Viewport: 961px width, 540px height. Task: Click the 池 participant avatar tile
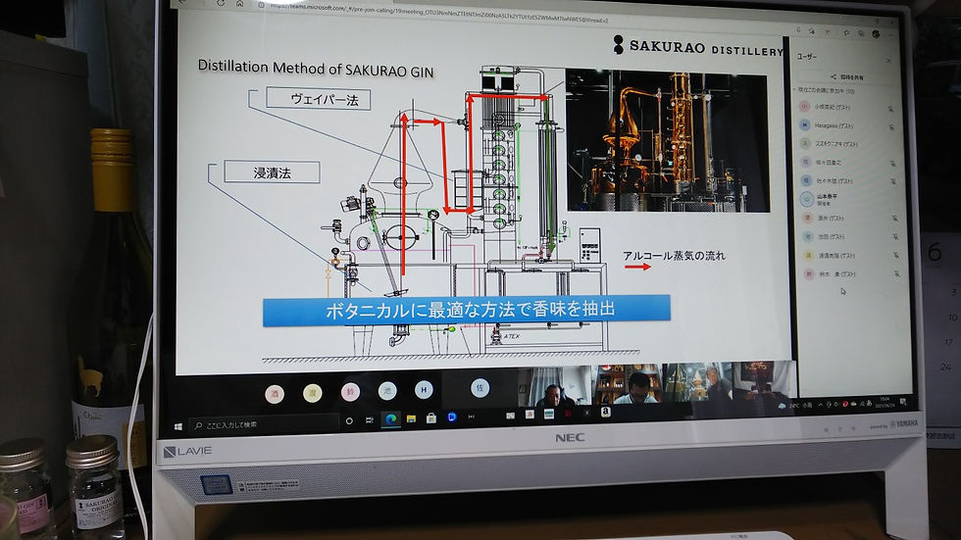pyautogui.click(x=387, y=390)
